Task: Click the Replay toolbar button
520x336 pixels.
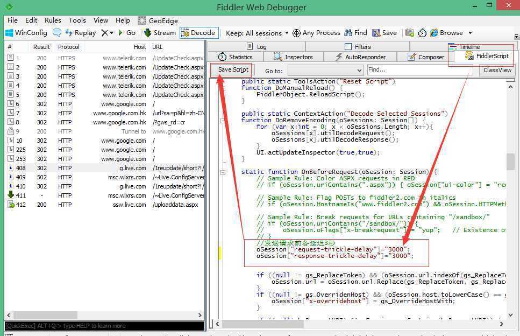Action: (x=81, y=33)
